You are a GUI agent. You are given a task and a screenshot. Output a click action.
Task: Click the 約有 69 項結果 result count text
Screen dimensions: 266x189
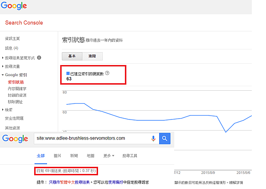(x=66, y=171)
